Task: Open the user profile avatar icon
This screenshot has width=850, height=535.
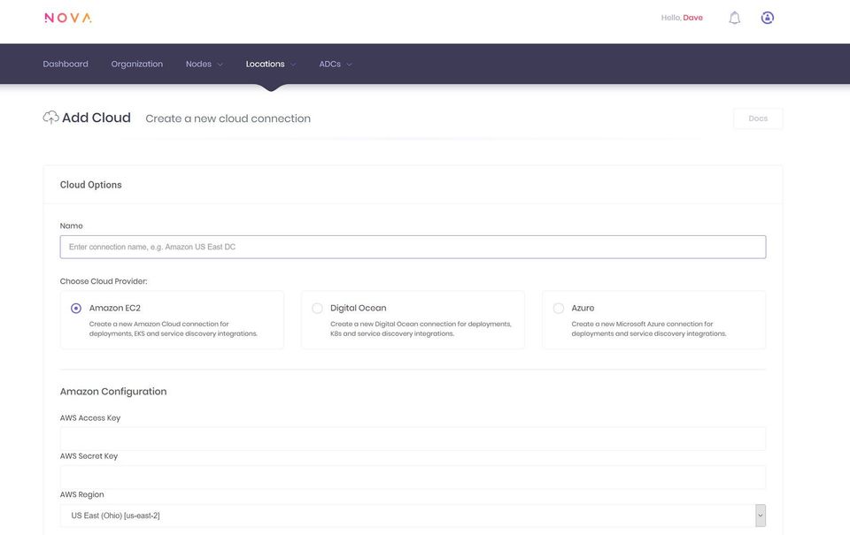Action: click(x=767, y=18)
